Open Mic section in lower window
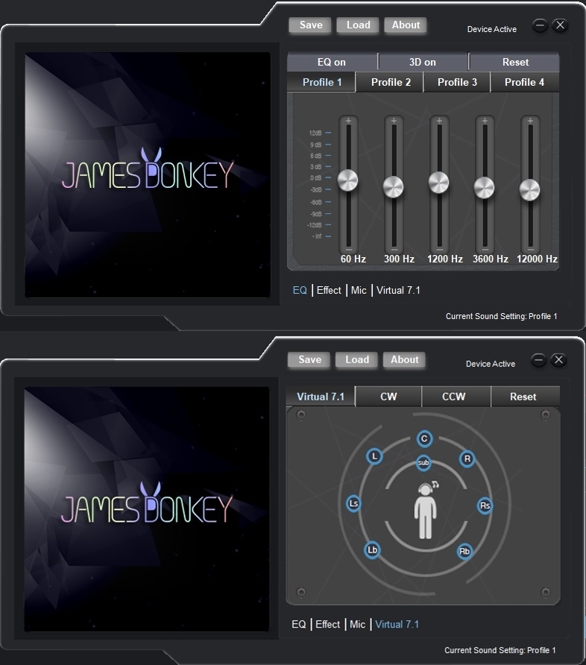This screenshot has width=586, height=665. click(x=357, y=624)
